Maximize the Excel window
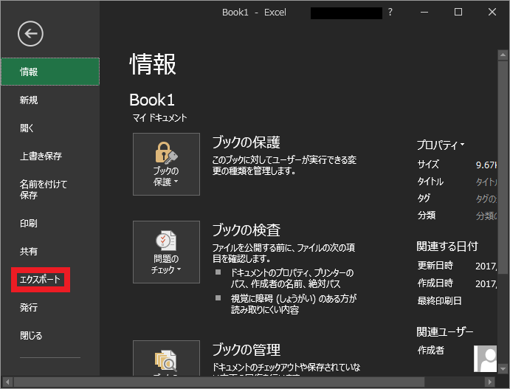 (458, 13)
